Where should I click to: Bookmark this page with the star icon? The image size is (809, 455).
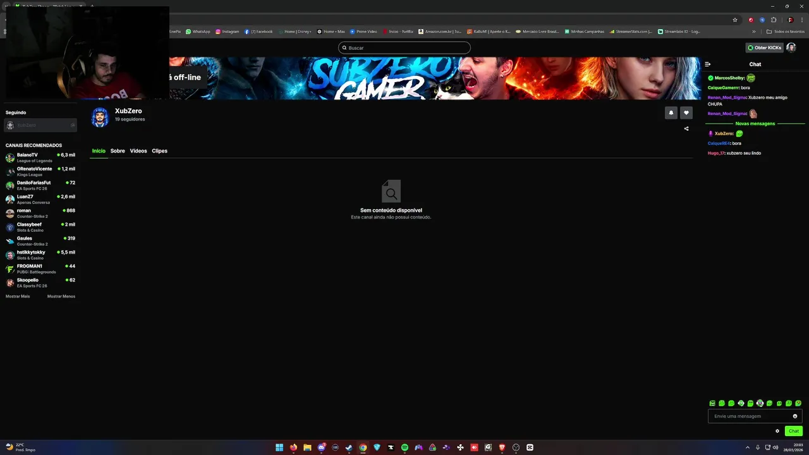[735, 20]
